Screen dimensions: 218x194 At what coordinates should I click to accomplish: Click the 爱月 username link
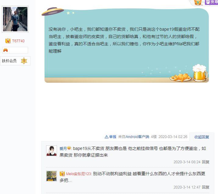[63, 148]
